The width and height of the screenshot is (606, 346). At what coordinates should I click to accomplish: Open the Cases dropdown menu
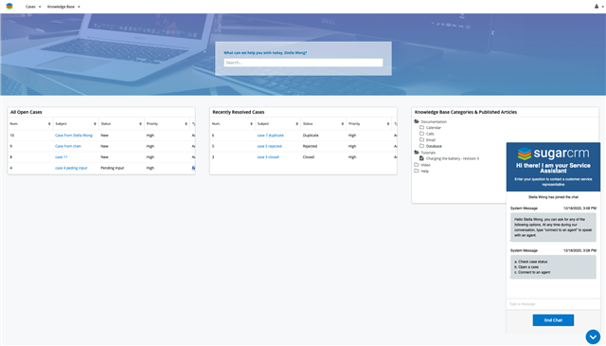click(33, 7)
